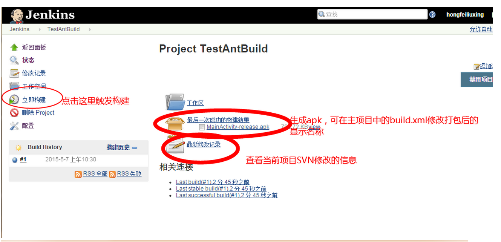The height and width of the screenshot is (242, 501).
Task: Click the Jenkins title text in the header
Action: coord(50,15)
